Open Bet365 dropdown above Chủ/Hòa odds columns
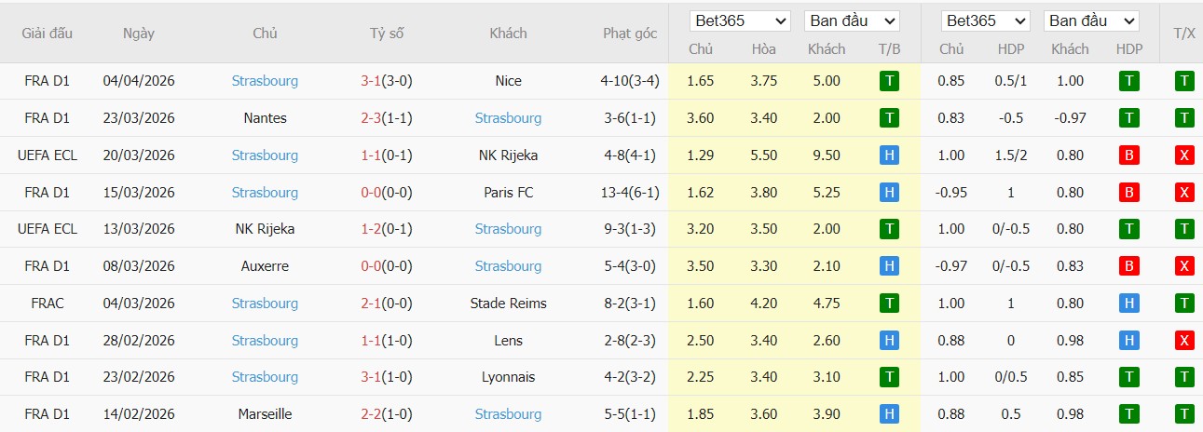 pos(740,20)
